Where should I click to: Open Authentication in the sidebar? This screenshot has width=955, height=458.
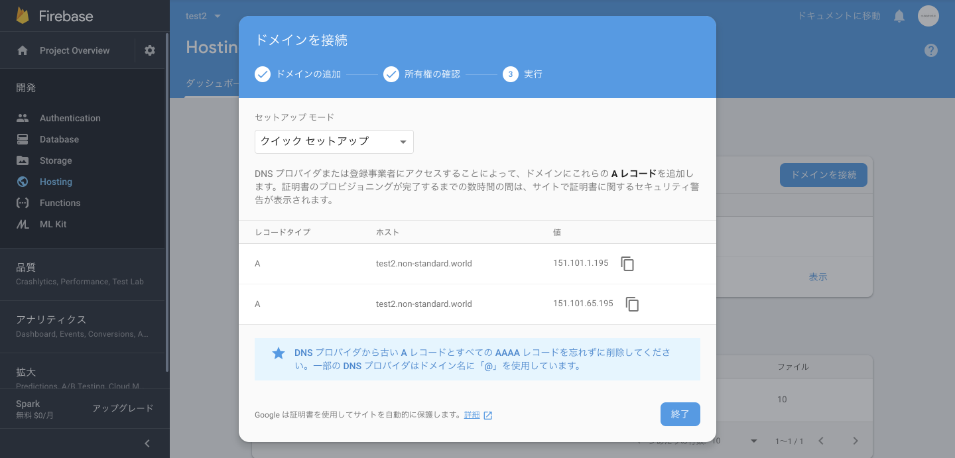point(70,118)
